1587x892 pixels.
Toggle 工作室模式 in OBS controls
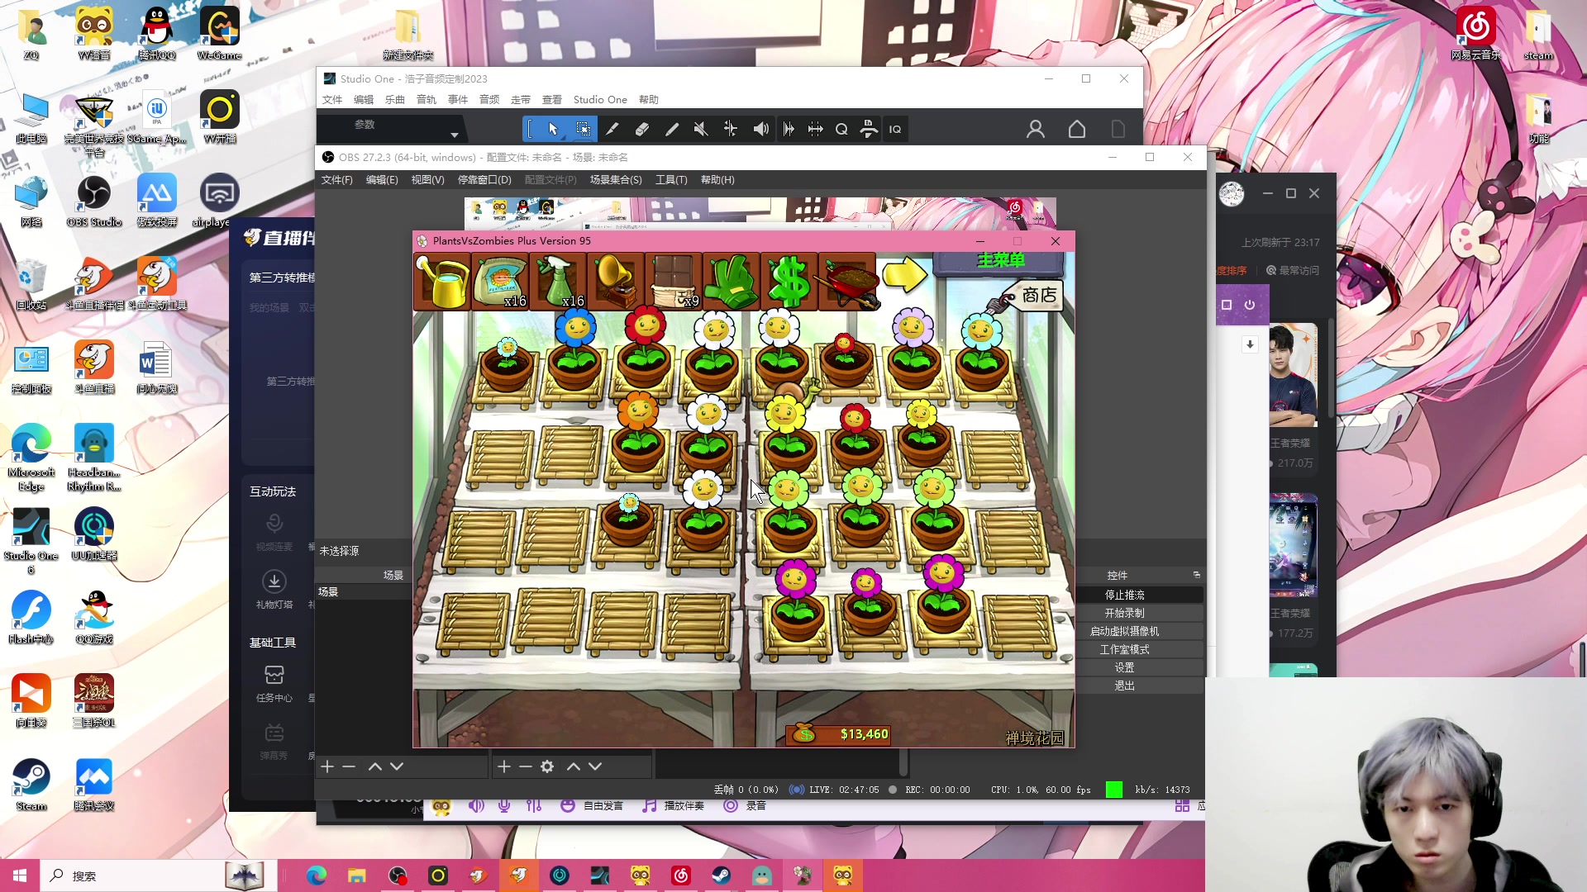(1124, 649)
